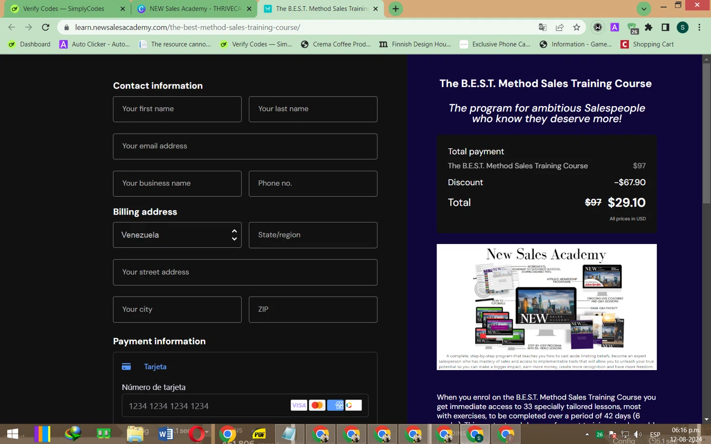
Task: Open Crema Coffee Prod... bookmark
Action: tap(336, 44)
